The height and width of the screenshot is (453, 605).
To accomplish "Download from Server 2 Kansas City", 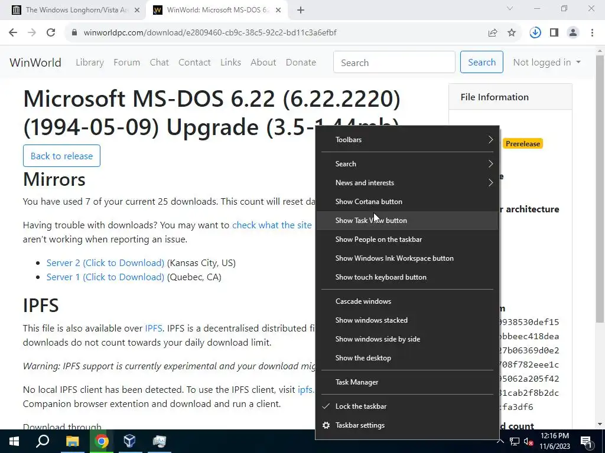I will (x=105, y=262).
